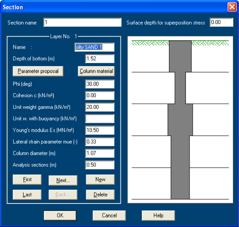
Task: Focus the empty Unit w. with buoyancy field
Action: point(100,119)
